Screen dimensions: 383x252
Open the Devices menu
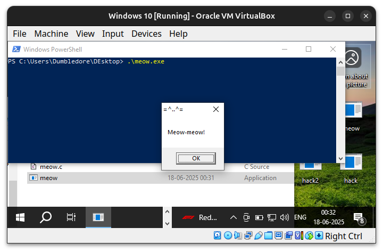147,34
